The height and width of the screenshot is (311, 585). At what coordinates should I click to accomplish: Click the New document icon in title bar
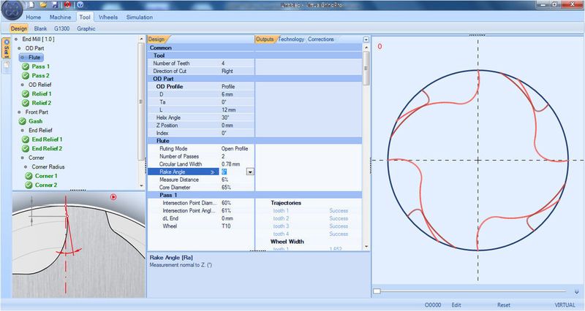click(31, 5)
